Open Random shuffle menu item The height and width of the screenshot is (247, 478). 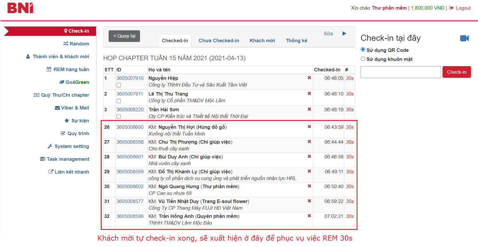pyautogui.click(x=76, y=44)
